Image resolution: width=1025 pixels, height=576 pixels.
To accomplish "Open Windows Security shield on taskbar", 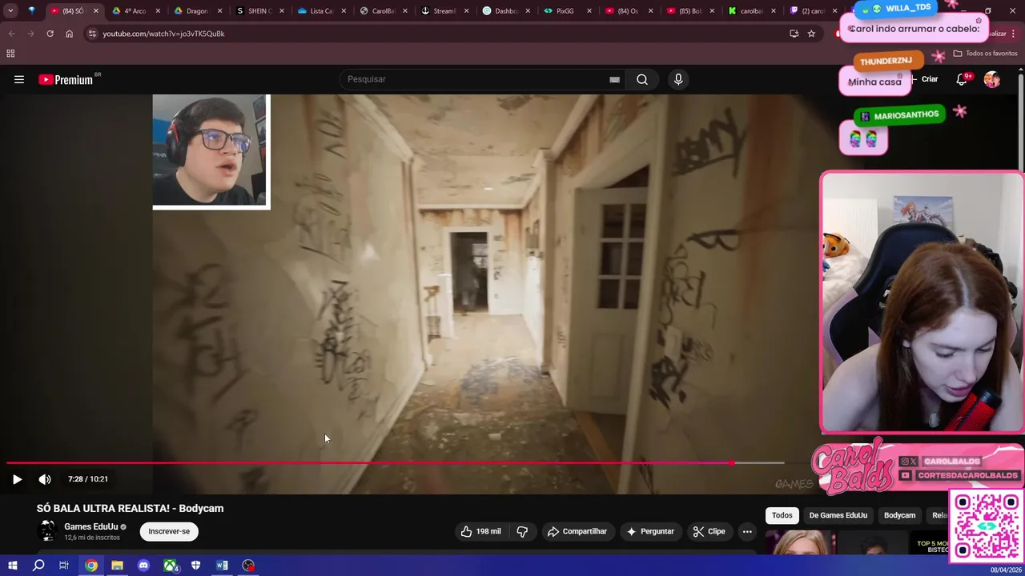I will pyautogui.click(x=195, y=566).
